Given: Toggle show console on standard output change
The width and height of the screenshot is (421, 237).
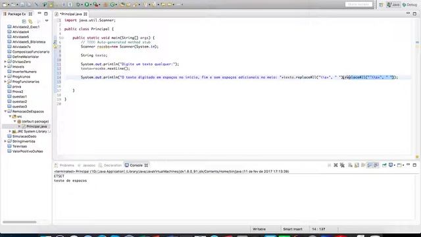Looking at the screenshot, I should pyautogui.click(x=370, y=165).
